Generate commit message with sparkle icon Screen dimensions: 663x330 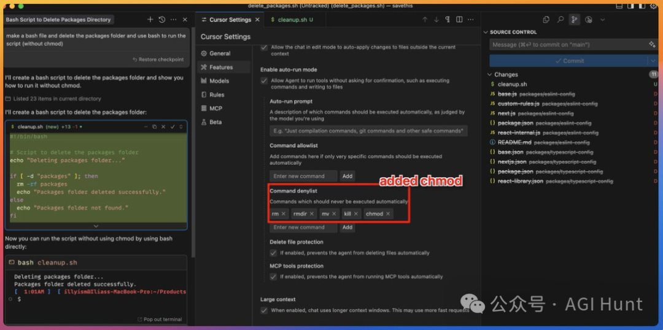click(652, 45)
